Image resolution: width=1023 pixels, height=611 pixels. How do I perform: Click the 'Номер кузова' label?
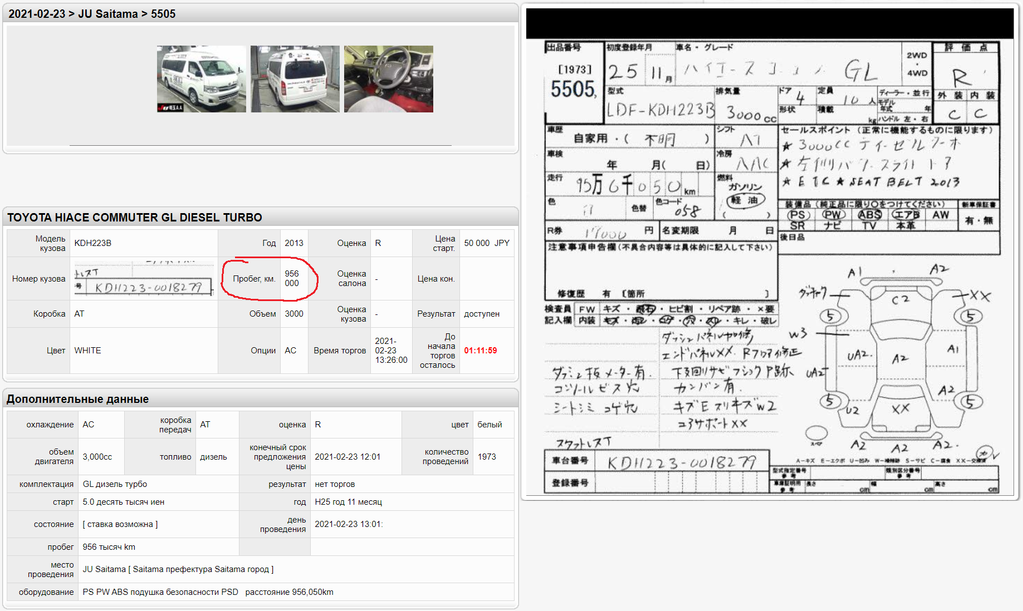coord(39,279)
